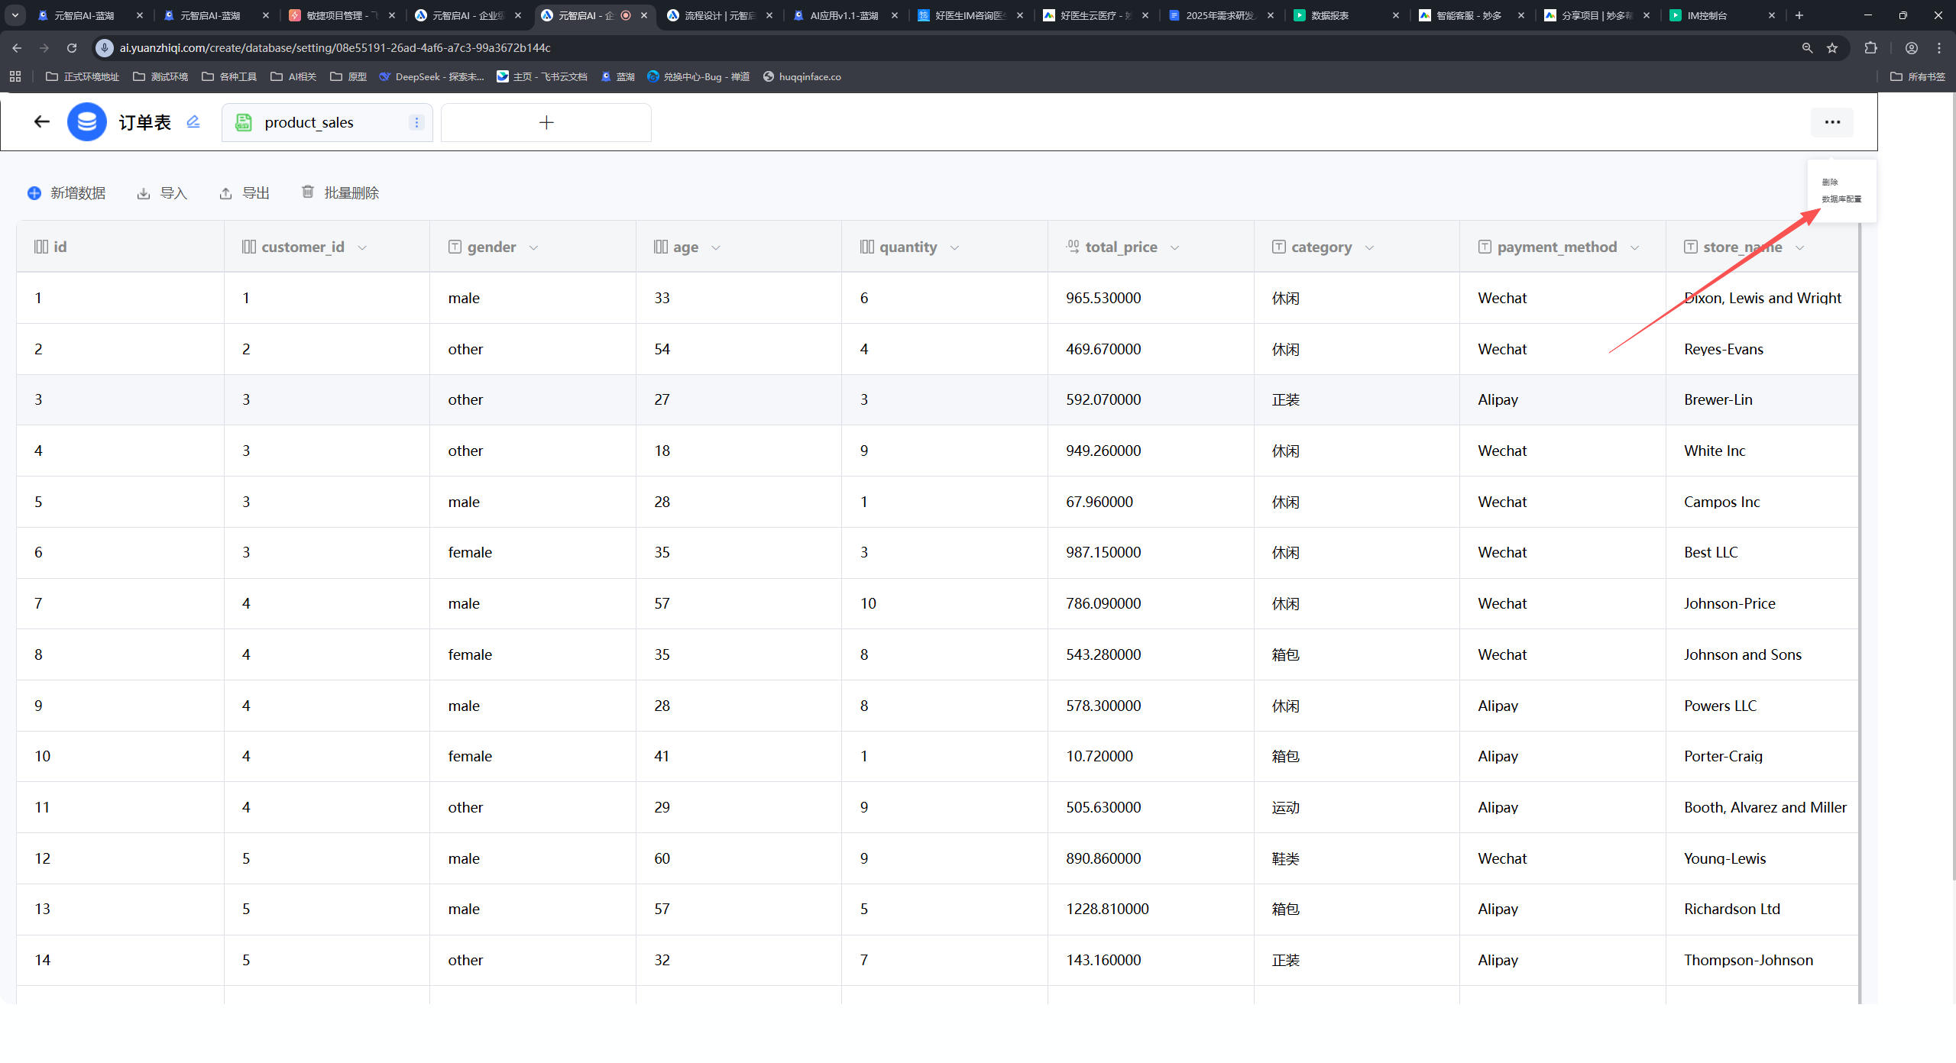The image size is (1956, 1063).
Task: Click the 批量删除 button
Action: pos(340,193)
